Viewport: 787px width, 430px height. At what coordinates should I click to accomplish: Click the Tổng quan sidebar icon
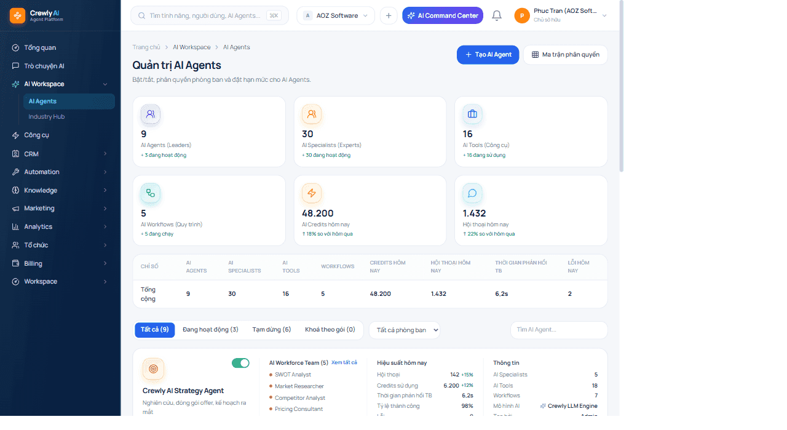tap(15, 47)
